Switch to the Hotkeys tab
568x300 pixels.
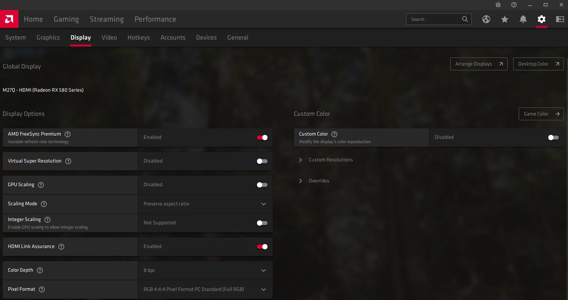point(139,37)
